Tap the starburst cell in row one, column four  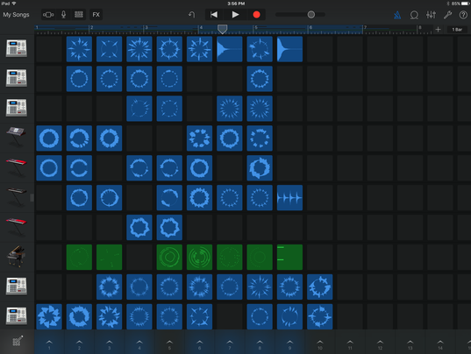click(x=139, y=49)
